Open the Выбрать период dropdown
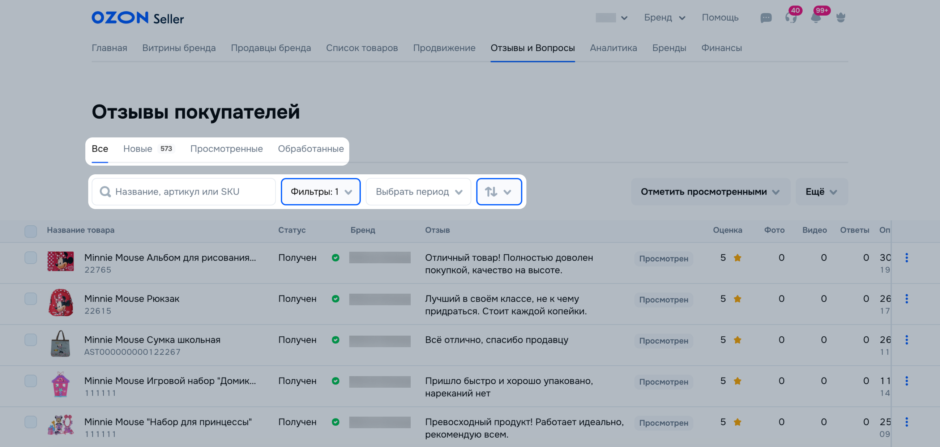The image size is (940, 447). tap(418, 192)
